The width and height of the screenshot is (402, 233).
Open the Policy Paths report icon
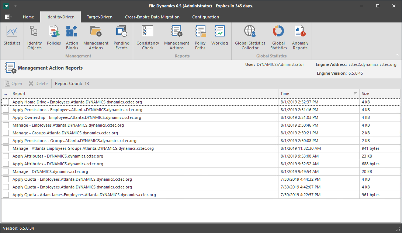(x=200, y=38)
